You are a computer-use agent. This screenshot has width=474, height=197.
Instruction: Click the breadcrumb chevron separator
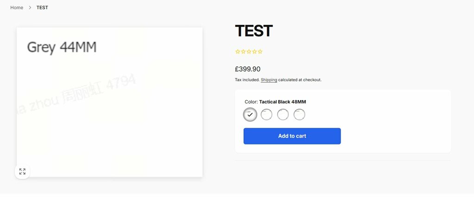click(30, 8)
